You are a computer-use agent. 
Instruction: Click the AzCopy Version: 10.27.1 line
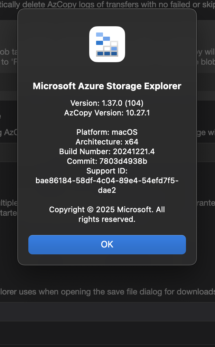click(107, 113)
